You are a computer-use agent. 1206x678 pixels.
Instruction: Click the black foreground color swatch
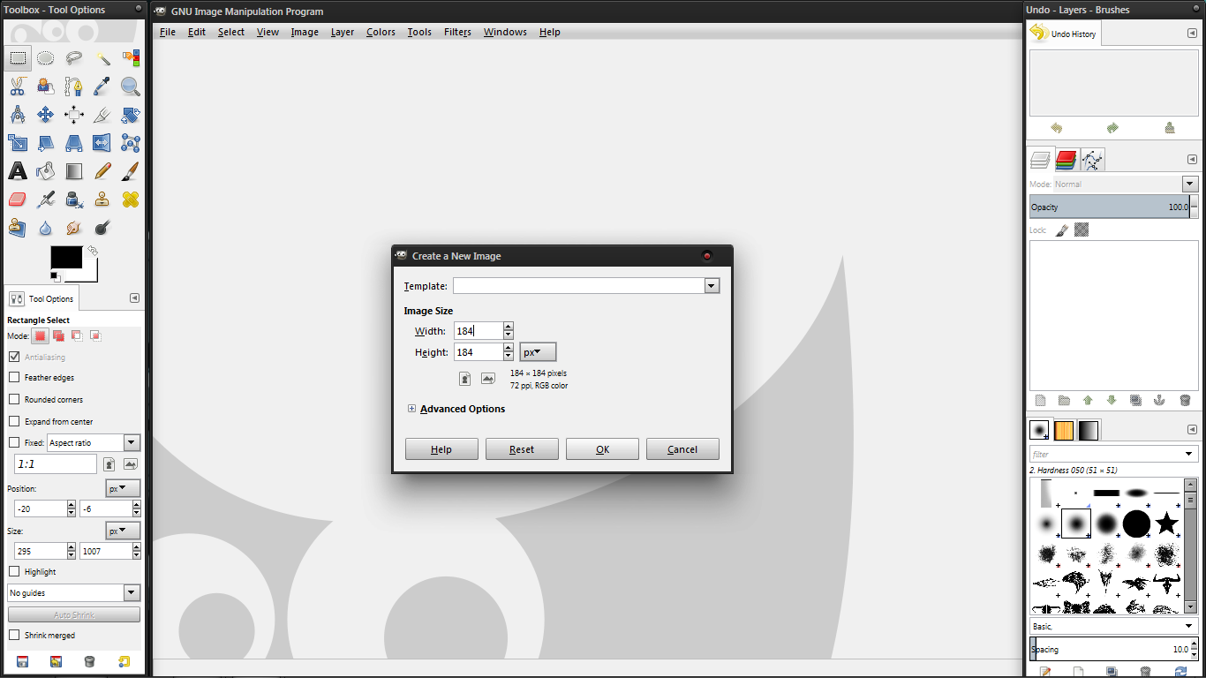point(66,257)
